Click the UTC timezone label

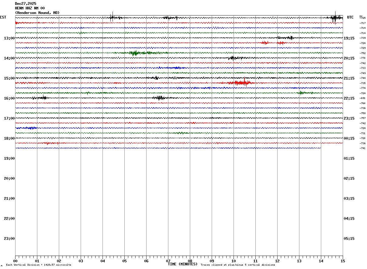point(350,17)
